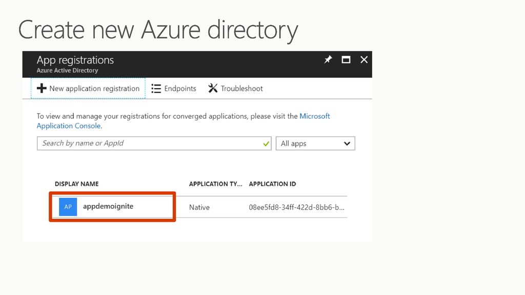Screen dimensions: 525x295
Task: Open the Endpoints list
Action: pyautogui.click(x=174, y=88)
